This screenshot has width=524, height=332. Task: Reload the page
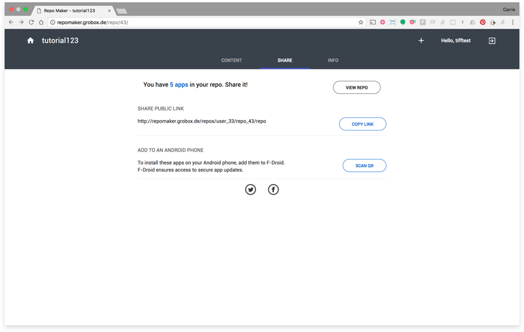pos(31,22)
